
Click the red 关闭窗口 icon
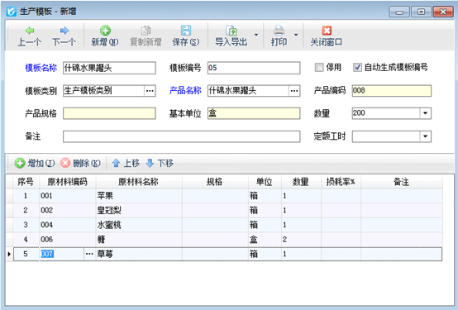point(327,31)
